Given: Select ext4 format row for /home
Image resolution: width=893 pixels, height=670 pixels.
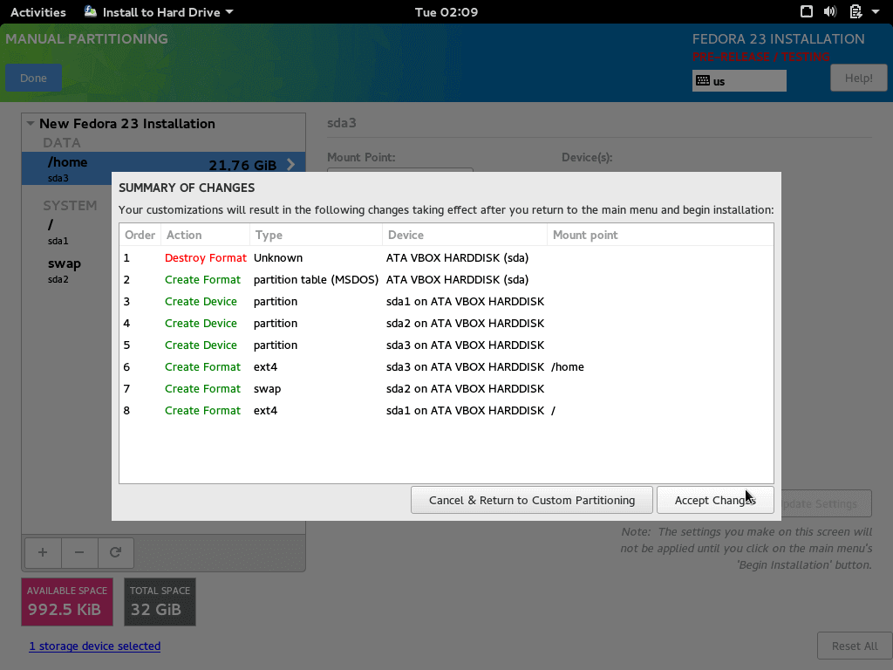Looking at the screenshot, I should tap(446, 367).
